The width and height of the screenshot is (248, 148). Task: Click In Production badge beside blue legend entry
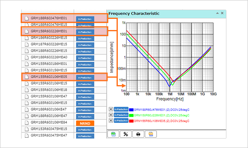click(x=121, y=109)
